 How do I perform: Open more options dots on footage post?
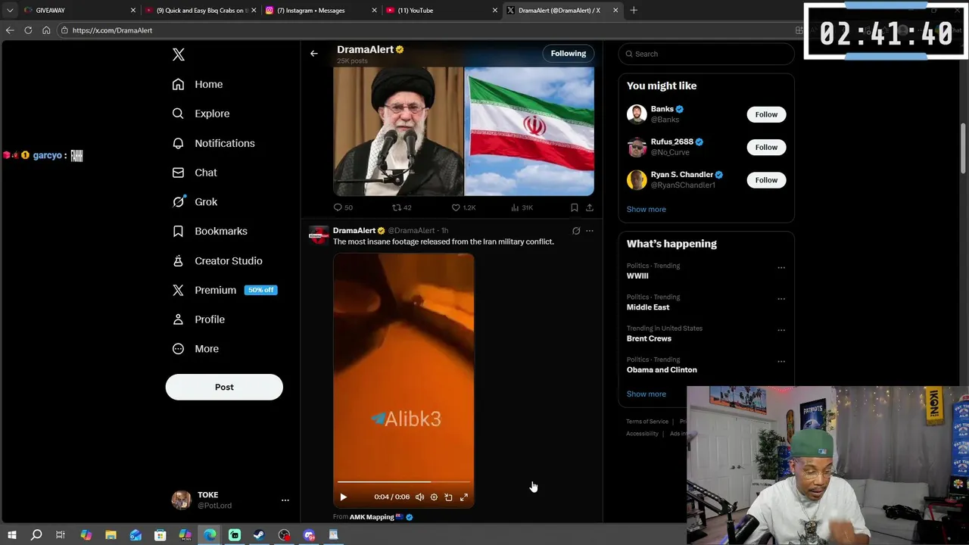tap(590, 231)
